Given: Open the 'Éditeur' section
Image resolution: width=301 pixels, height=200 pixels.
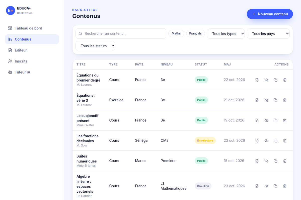Looking at the screenshot, I should (x=32, y=50).
